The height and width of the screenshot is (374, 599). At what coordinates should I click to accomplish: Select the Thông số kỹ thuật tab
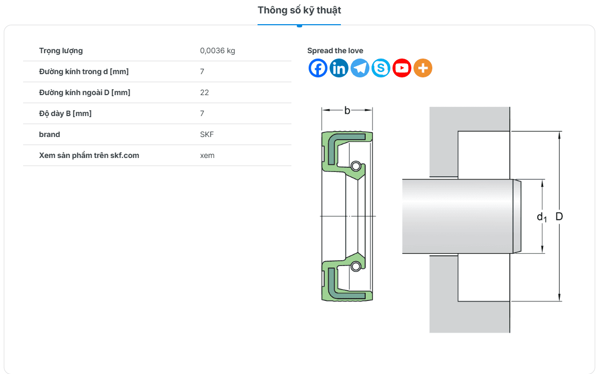tap(299, 10)
